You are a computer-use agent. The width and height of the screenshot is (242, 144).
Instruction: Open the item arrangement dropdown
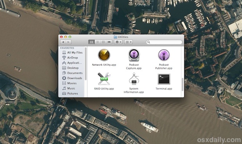[128, 42]
